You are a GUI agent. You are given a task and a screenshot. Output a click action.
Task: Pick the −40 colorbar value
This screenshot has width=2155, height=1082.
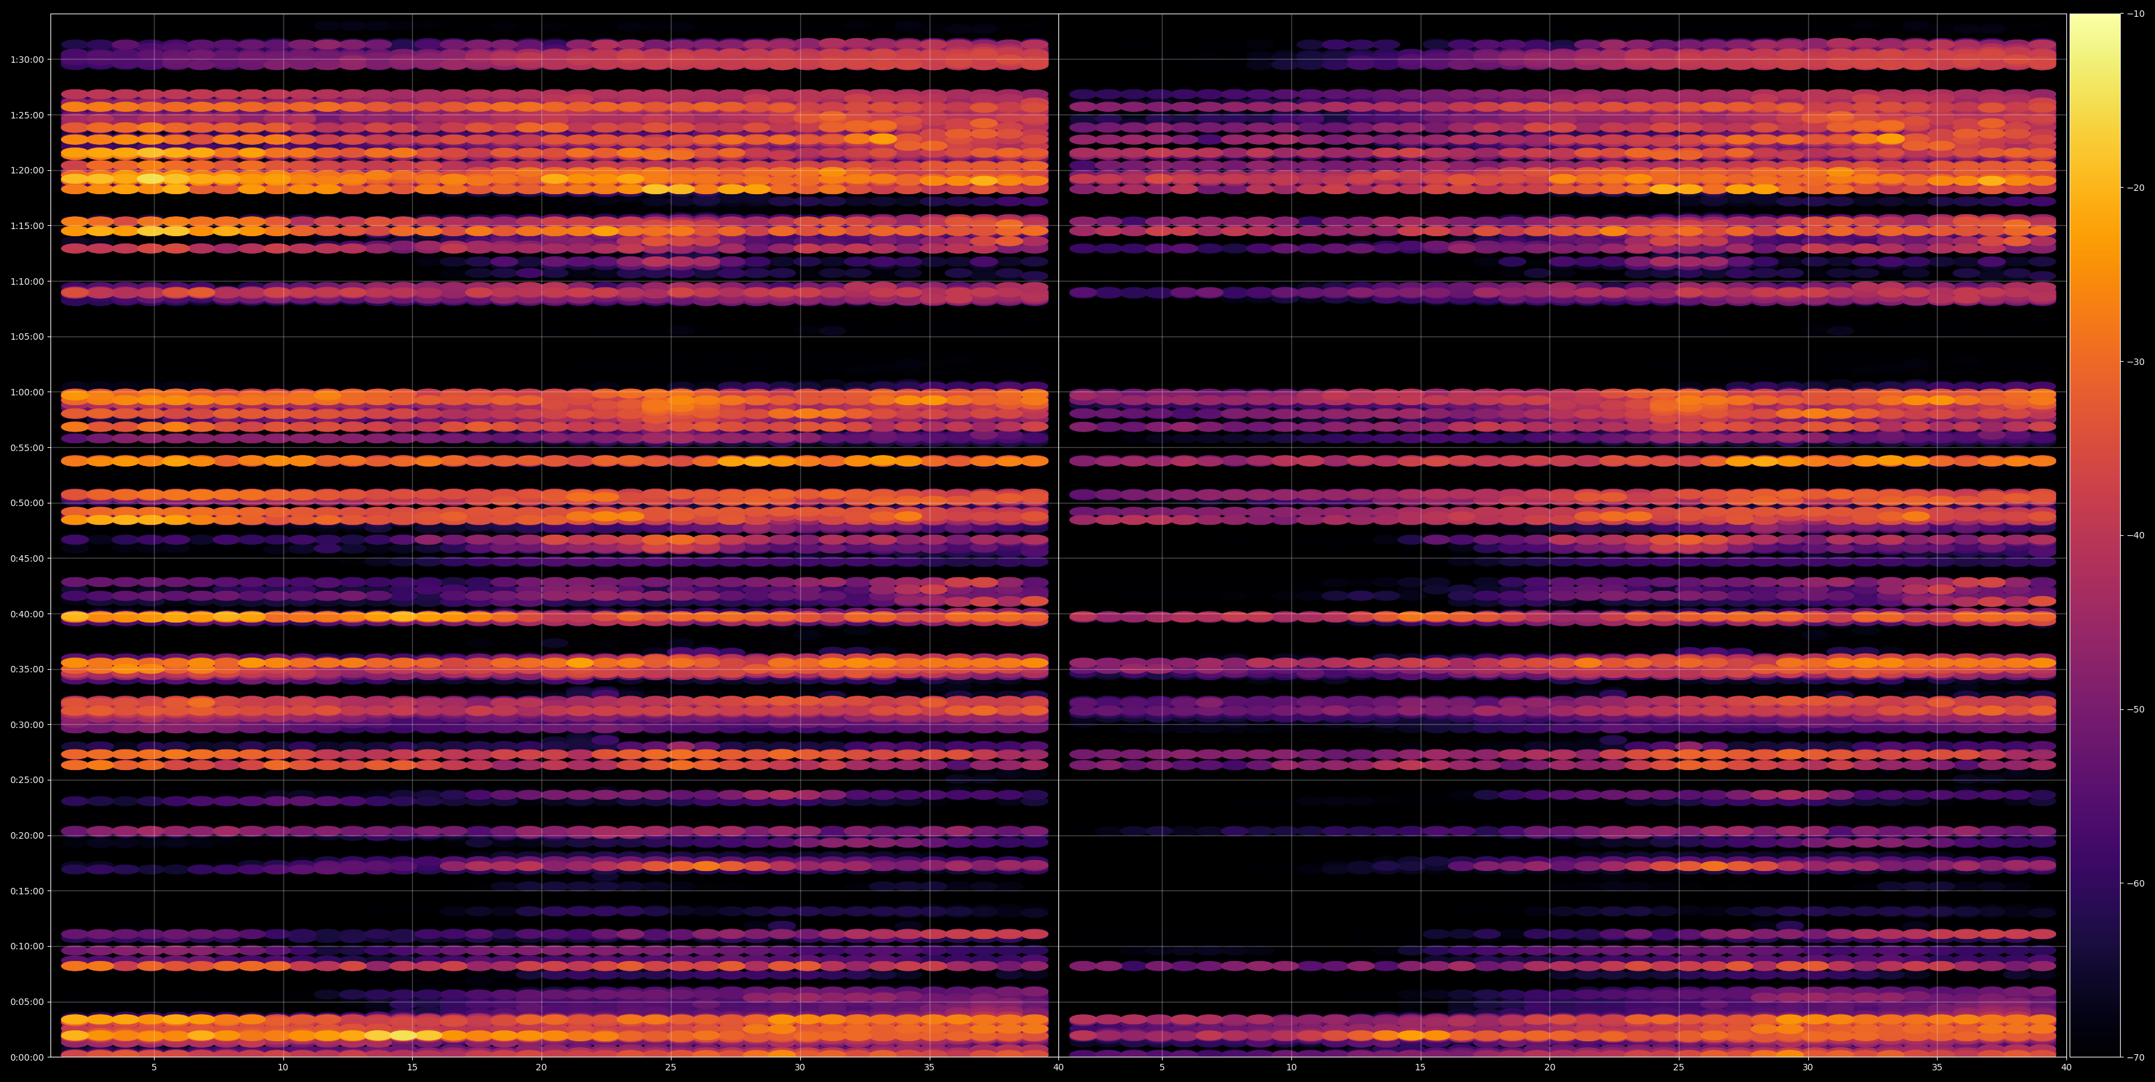[2136, 536]
